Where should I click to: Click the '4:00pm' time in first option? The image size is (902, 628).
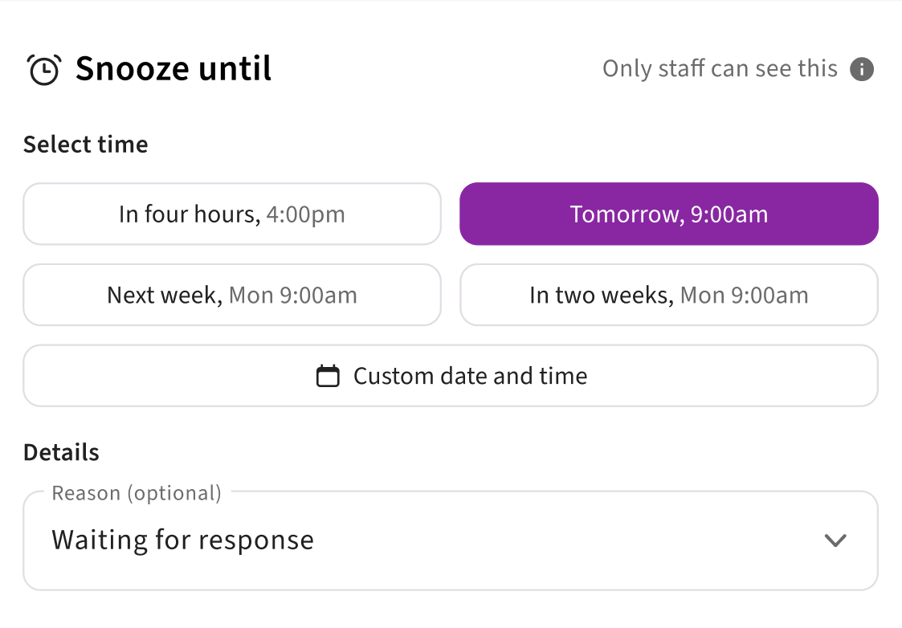(x=305, y=214)
